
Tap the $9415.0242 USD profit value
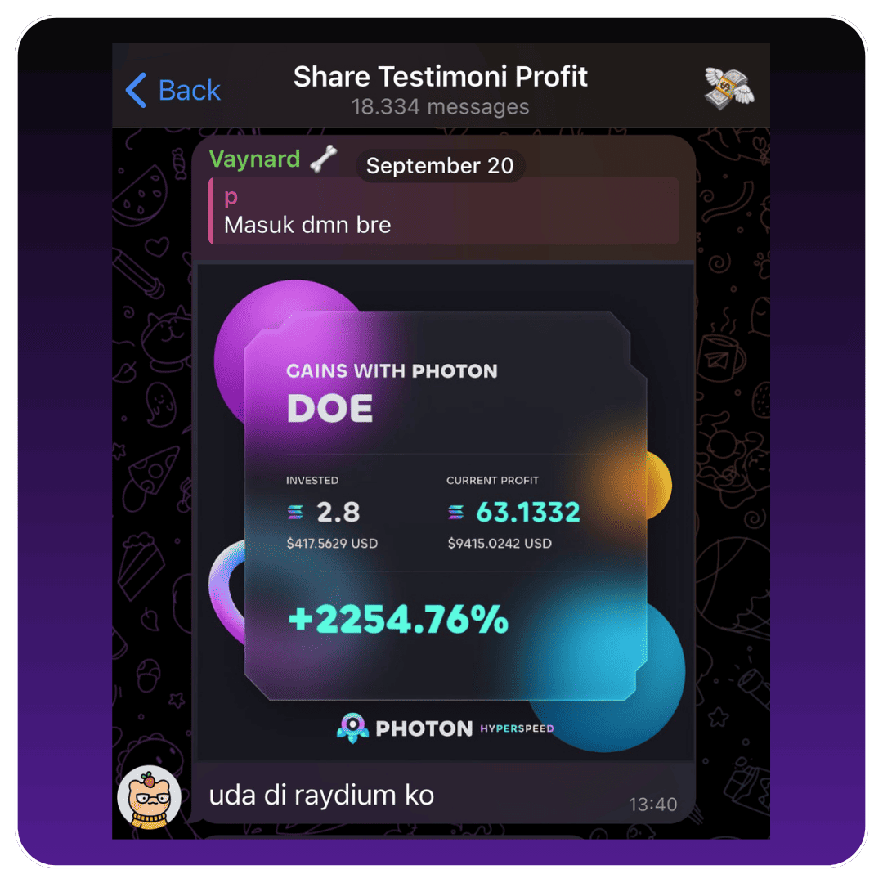pyautogui.click(x=500, y=544)
